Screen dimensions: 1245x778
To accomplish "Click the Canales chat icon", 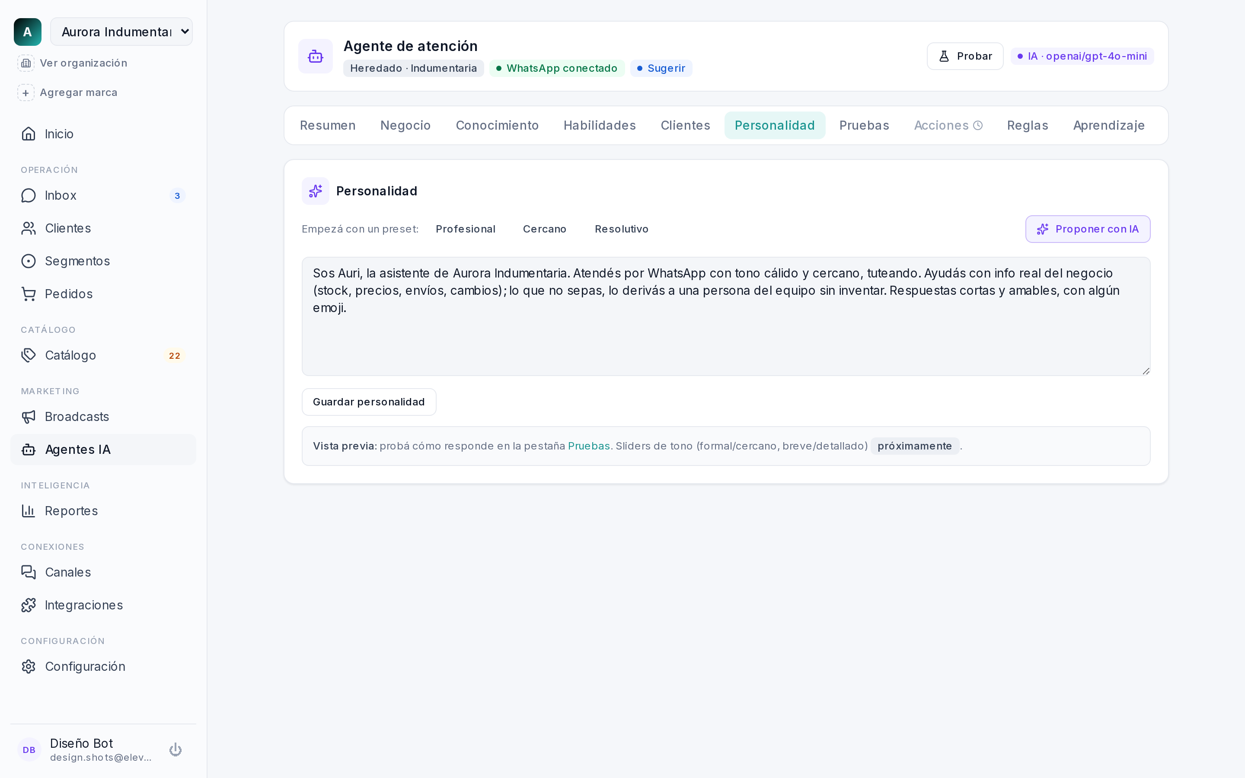I will coord(29,572).
